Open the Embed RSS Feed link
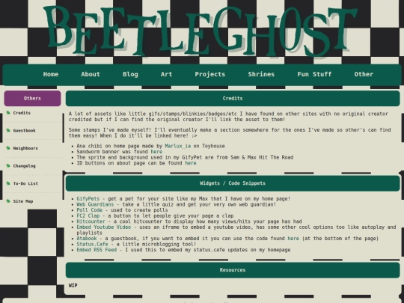 click(x=97, y=250)
